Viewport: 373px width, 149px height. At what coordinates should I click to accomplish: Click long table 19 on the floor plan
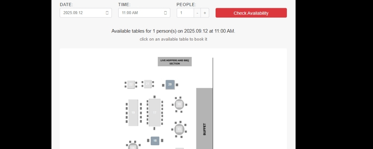coord(133,112)
